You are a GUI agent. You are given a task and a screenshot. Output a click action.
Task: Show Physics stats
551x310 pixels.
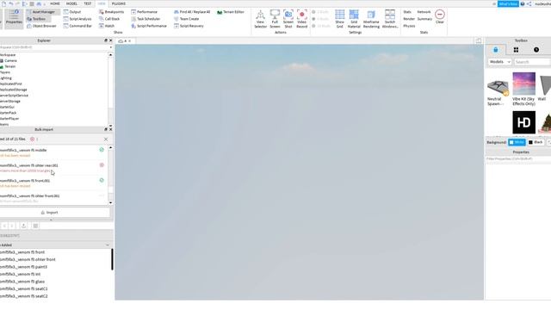click(409, 26)
